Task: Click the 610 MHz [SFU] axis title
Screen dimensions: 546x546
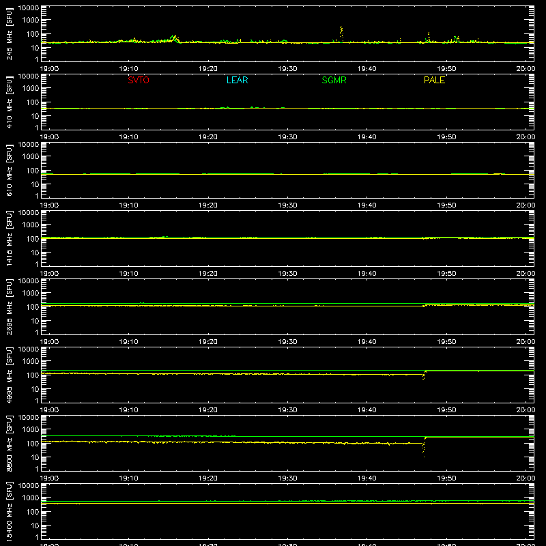Action: pyautogui.click(x=10, y=170)
